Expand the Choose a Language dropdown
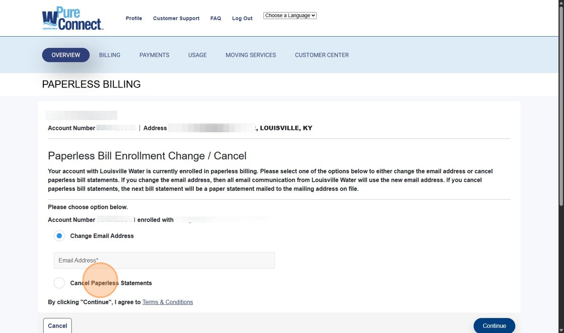This screenshot has width=564, height=333. click(x=290, y=16)
